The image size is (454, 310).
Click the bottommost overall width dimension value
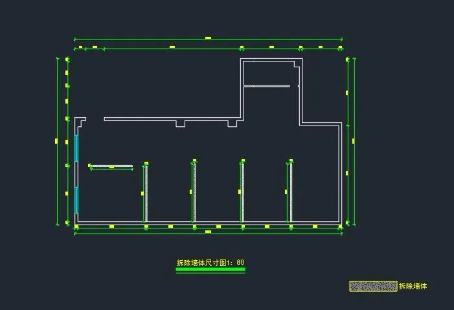point(208,232)
